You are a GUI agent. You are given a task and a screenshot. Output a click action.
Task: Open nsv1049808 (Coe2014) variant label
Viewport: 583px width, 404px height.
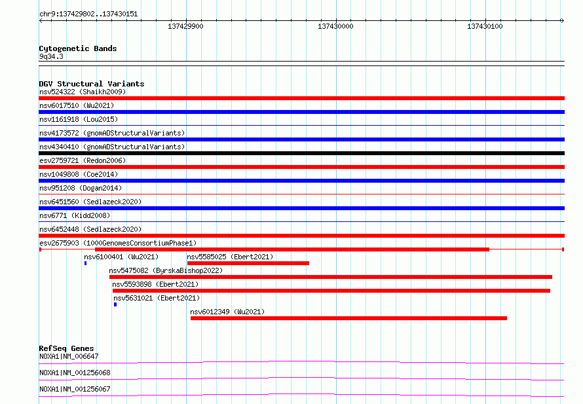pos(79,174)
